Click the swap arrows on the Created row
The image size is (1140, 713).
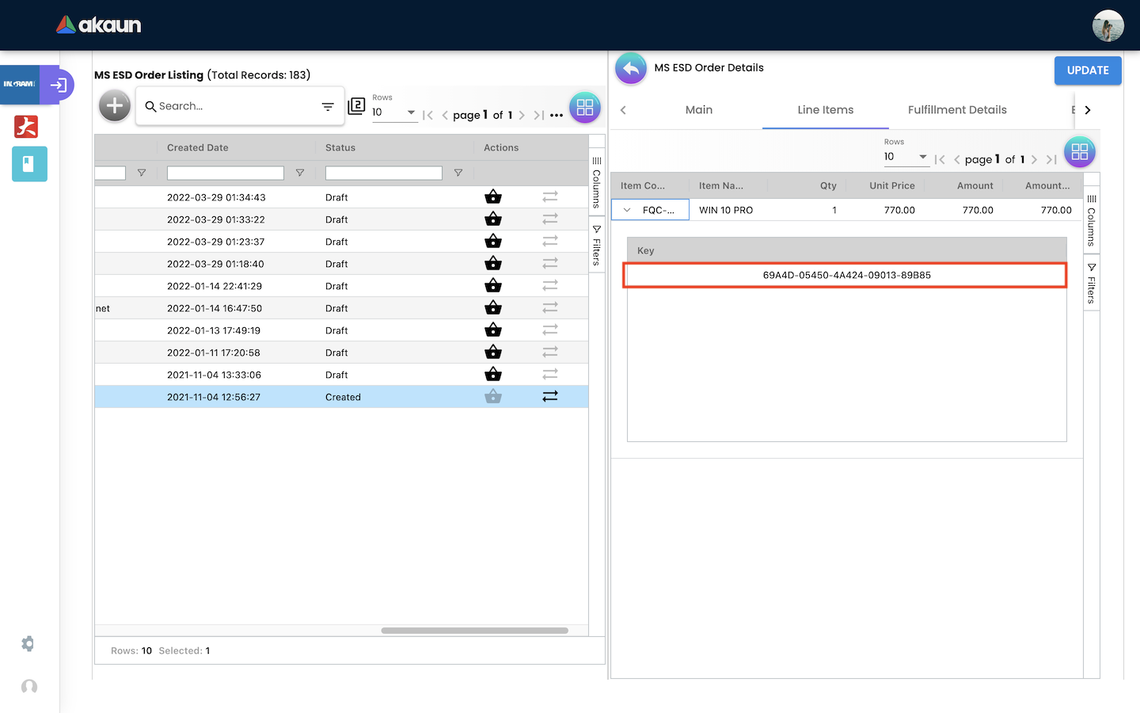550,396
